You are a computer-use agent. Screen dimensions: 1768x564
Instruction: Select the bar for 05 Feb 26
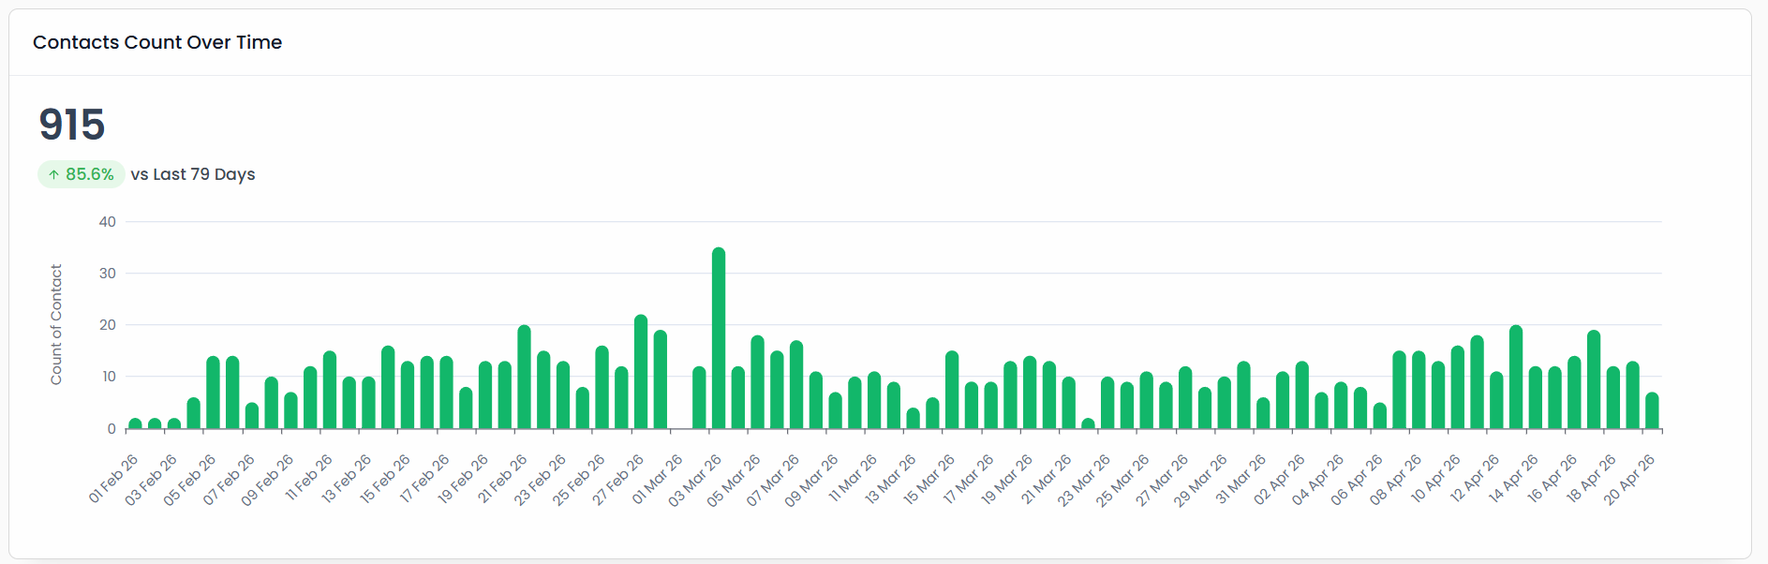pyautogui.click(x=213, y=393)
